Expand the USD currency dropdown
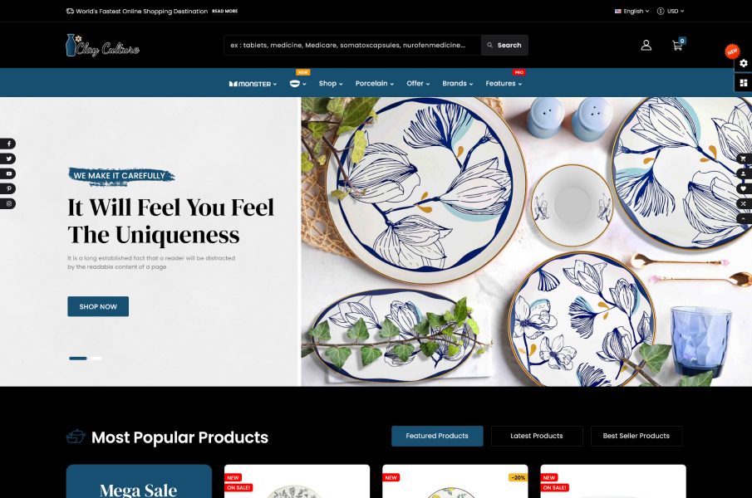Image resolution: width=752 pixels, height=498 pixels. point(671,11)
